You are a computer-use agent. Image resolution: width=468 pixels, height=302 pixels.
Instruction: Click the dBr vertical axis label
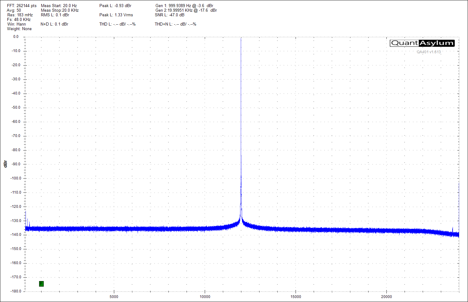[x=5, y=164]
